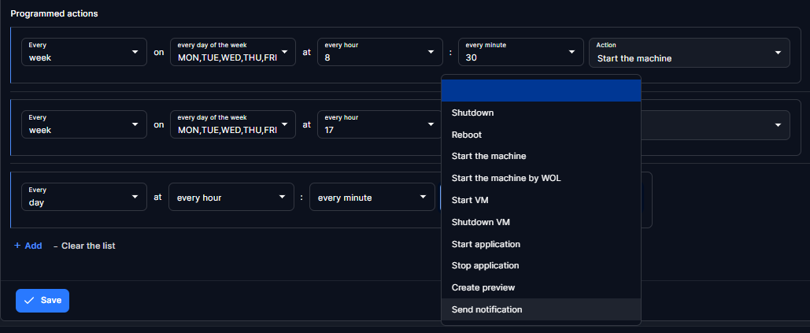The width and height of the screenshot is (810, 333).
Task: Choose Create preview from the list
Action: tap(541, 287)
